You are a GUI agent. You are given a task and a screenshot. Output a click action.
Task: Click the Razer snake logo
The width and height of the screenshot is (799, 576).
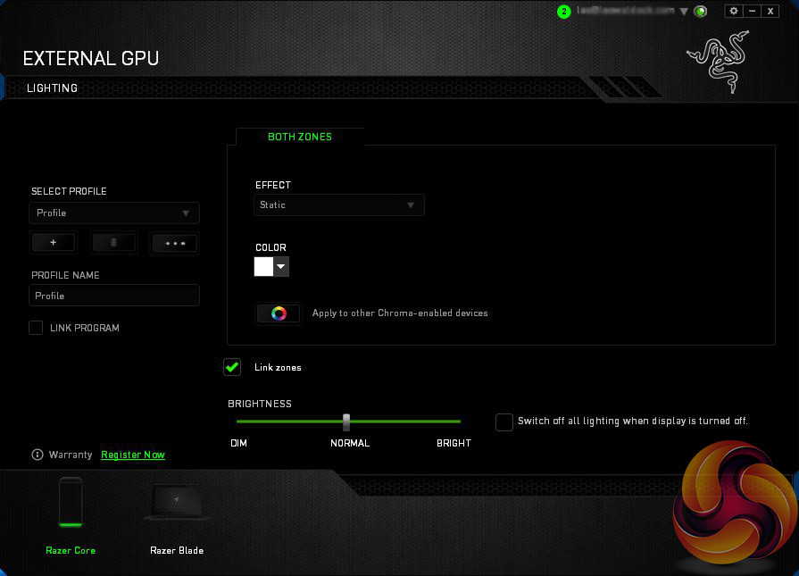(x=719, y=63)
